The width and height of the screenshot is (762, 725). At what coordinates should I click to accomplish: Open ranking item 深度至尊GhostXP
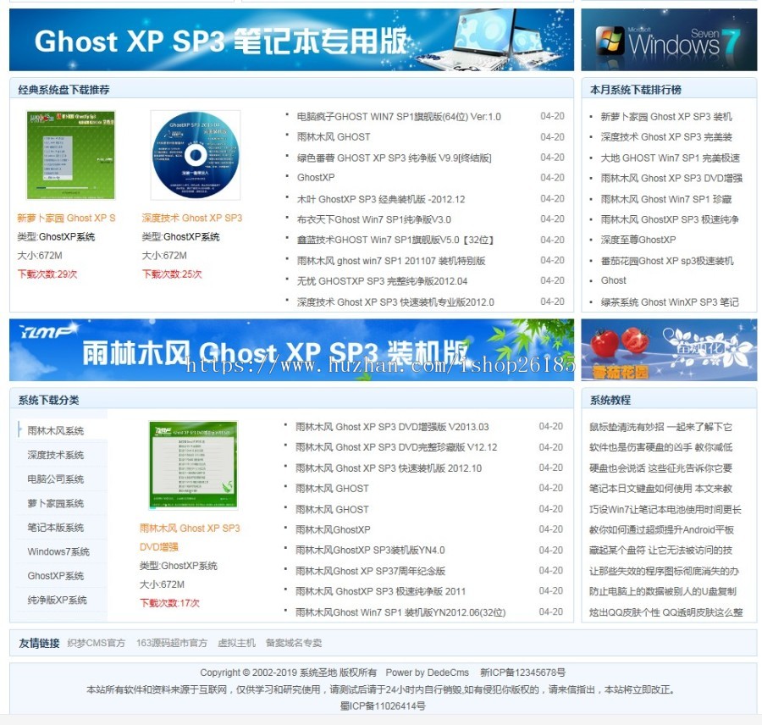pyautogui.click(x=638, y=240)
